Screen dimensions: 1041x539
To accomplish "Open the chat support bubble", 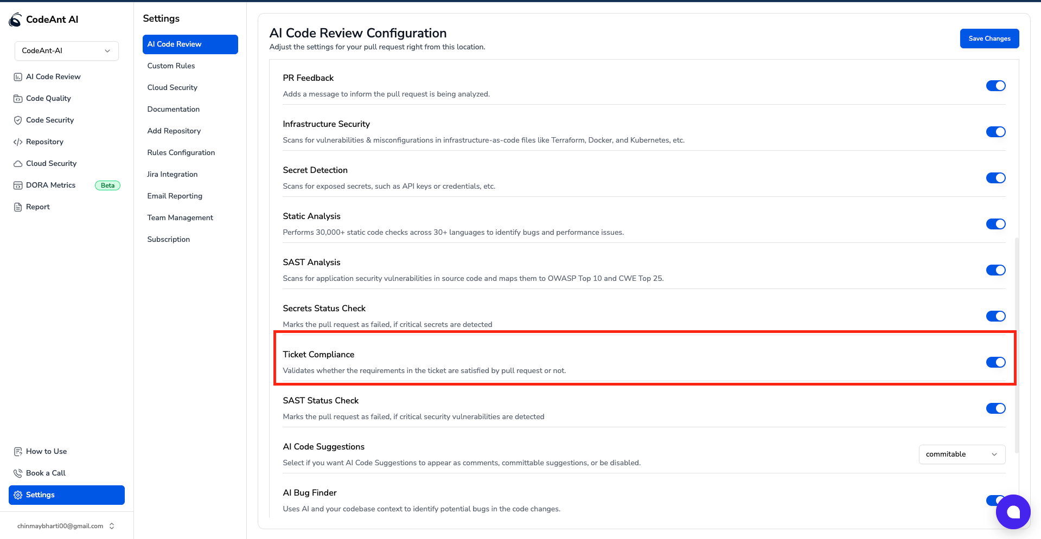I will click(1013, 512).
